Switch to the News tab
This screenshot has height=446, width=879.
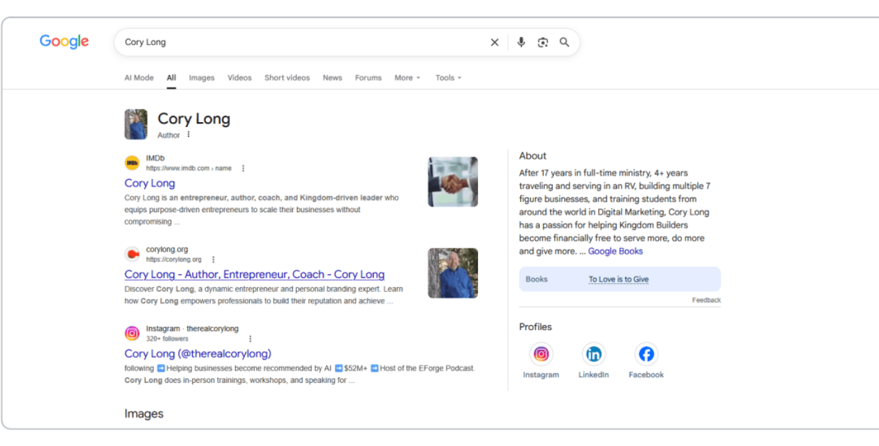(x=332, y=78)
